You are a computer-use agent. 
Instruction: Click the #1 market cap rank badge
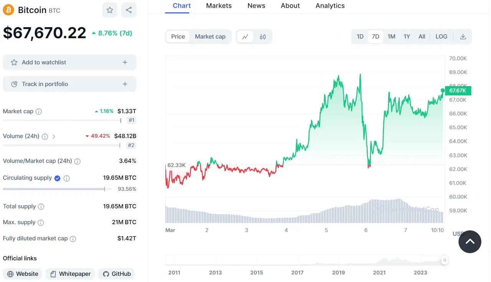[132, 120]
